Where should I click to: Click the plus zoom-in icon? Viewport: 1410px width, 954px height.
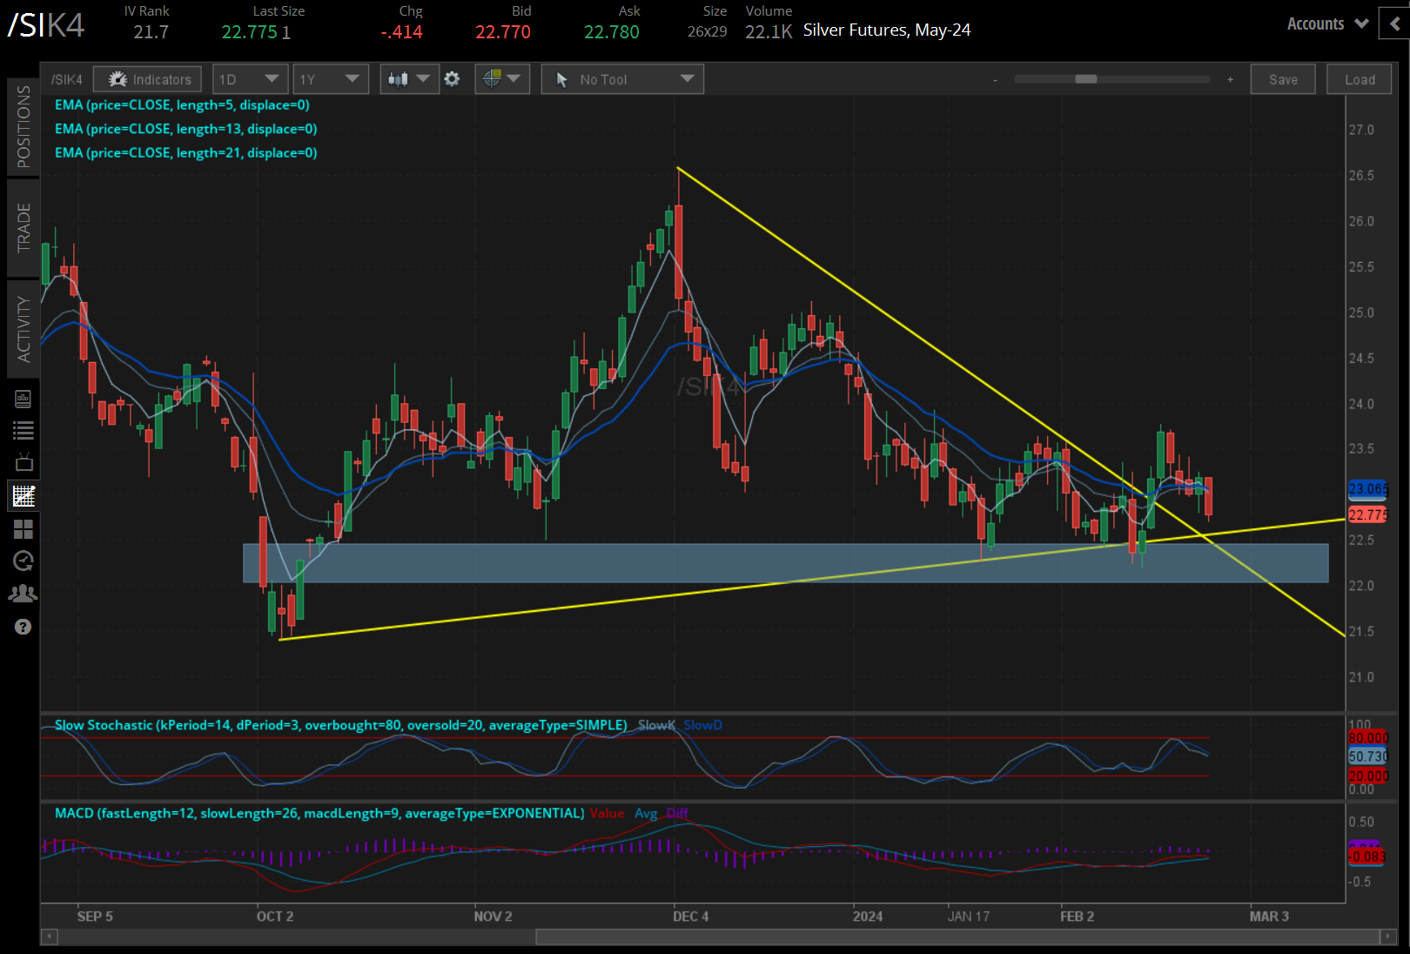click(1230, 79)
